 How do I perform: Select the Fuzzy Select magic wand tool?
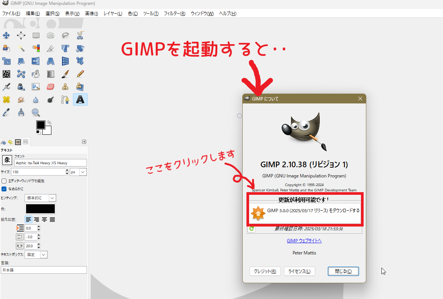click(21, 48)
